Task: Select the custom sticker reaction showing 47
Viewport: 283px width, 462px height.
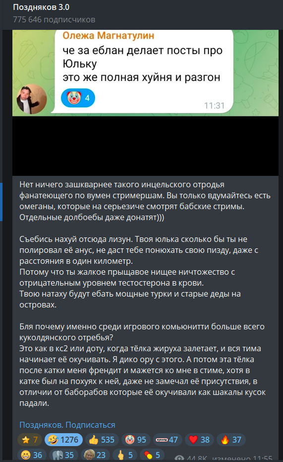Action: point(167,440)
